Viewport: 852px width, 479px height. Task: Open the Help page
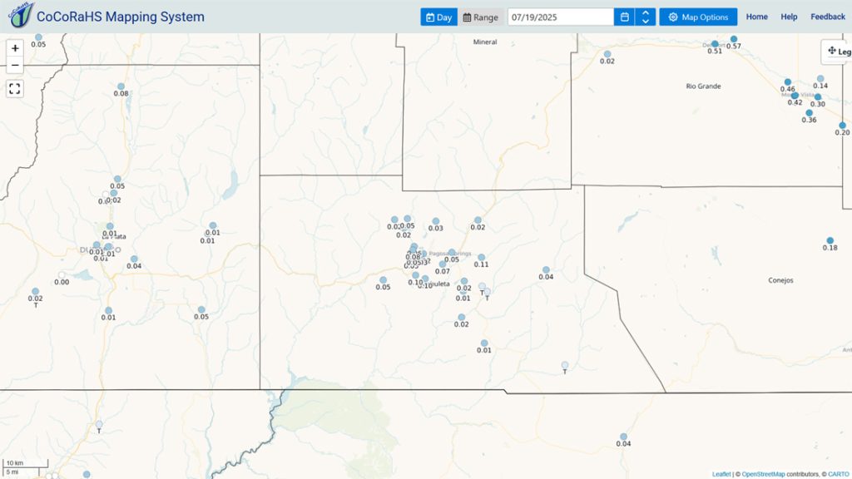click(789, 17)
